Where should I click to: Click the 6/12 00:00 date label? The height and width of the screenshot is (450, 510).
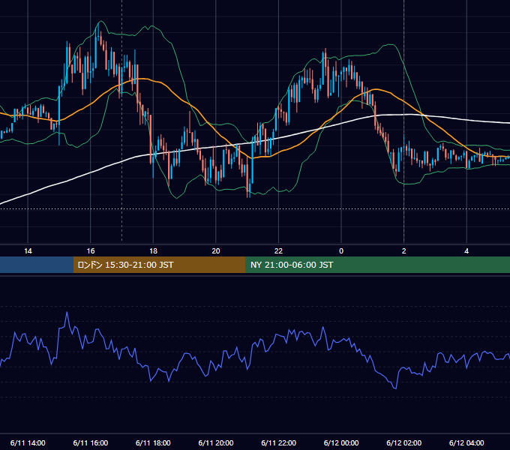click(341, 442)
